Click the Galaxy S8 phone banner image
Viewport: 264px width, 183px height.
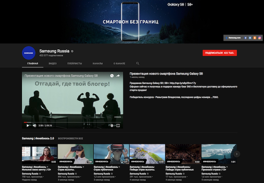coord(130,21)
